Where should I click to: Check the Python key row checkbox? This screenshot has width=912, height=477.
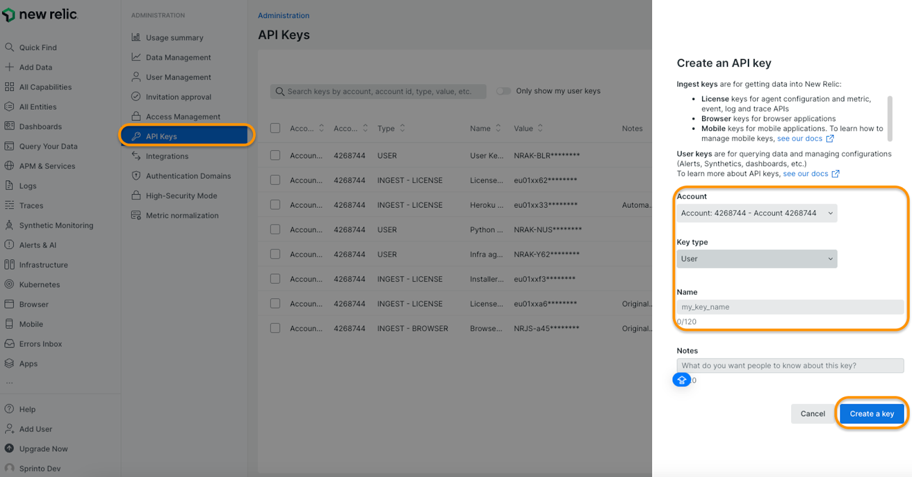point(275,229)
